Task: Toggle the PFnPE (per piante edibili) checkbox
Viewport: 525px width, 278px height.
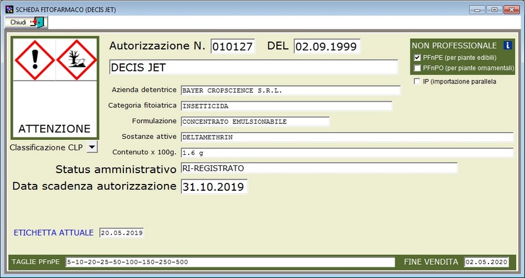Action: 417,57
